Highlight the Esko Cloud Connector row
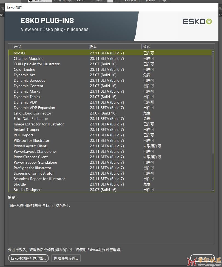The image size is (222, 267). coord(110,113)
